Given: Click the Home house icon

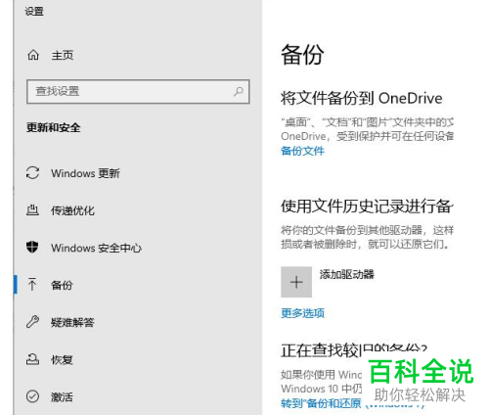Looking at the screenshot, I should [x=33, y=55].
